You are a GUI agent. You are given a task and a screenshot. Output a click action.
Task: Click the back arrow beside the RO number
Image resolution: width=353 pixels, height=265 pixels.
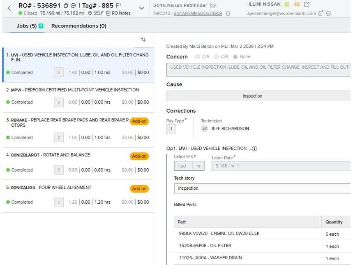pyautogui.click(x=9, y=8)
